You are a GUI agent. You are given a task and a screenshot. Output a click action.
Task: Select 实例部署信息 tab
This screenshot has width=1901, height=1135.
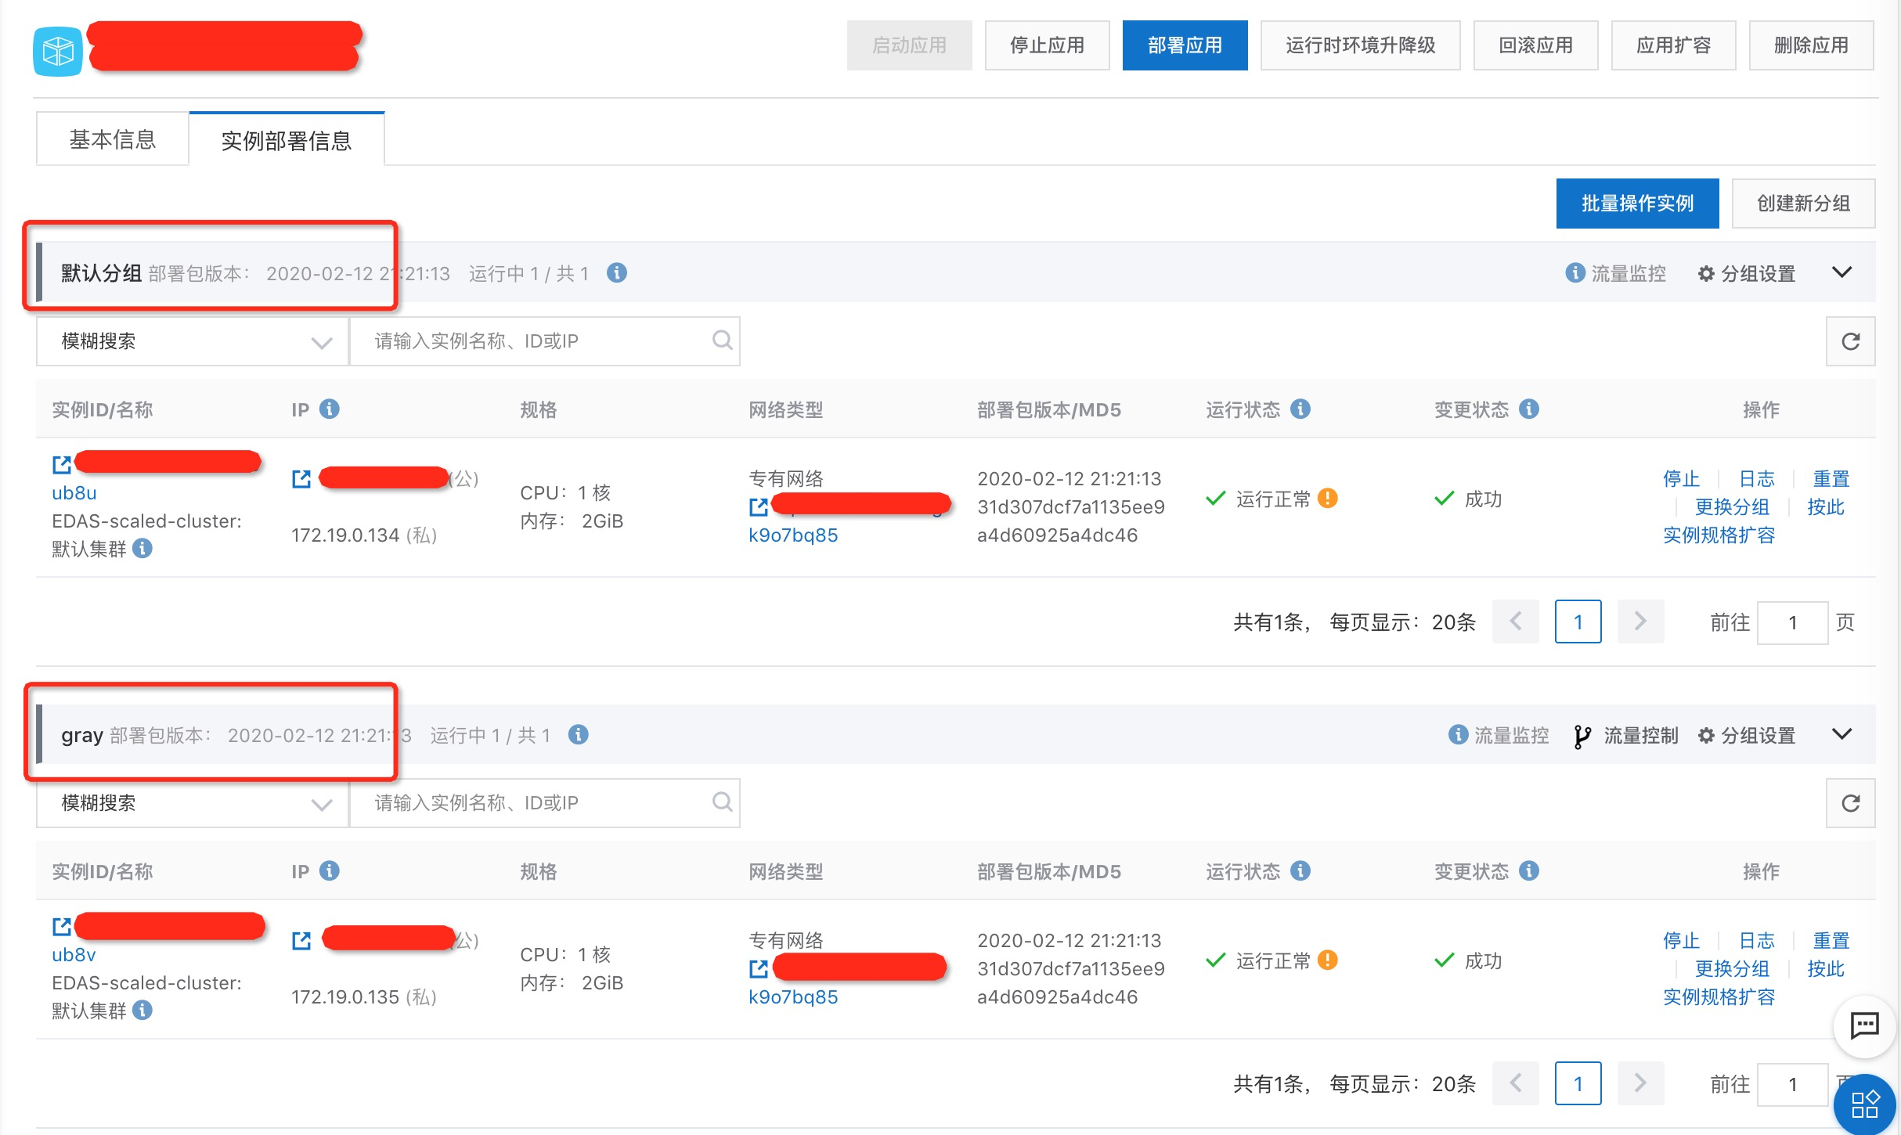click(x=287, y=141)
